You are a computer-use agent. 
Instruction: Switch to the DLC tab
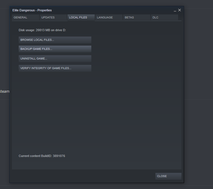pos(165,18)
